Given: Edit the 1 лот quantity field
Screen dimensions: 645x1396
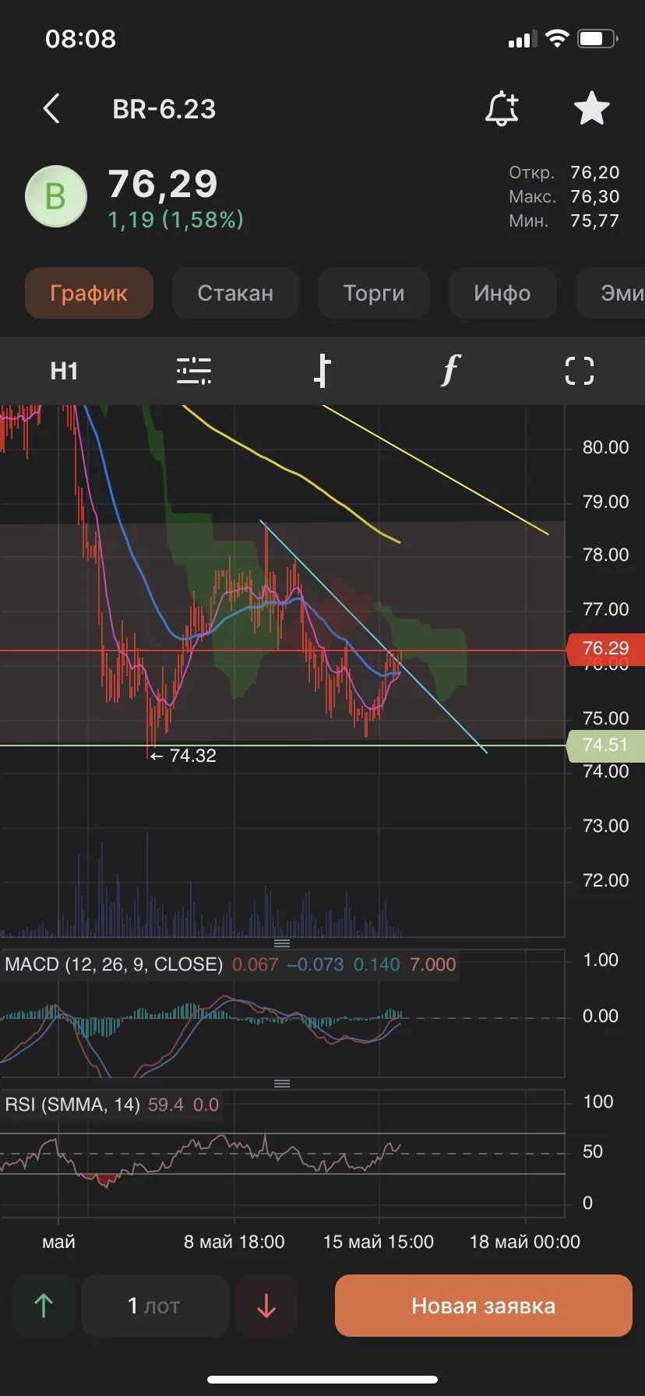Looking at the screenshot, I should click(x=154, y=1306).
